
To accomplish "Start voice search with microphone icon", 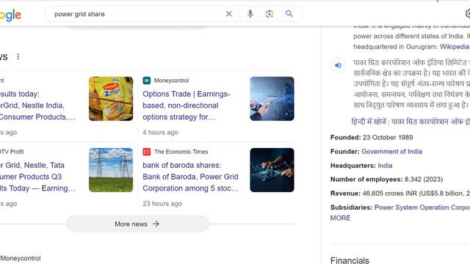I will click(x=250, y=14).
